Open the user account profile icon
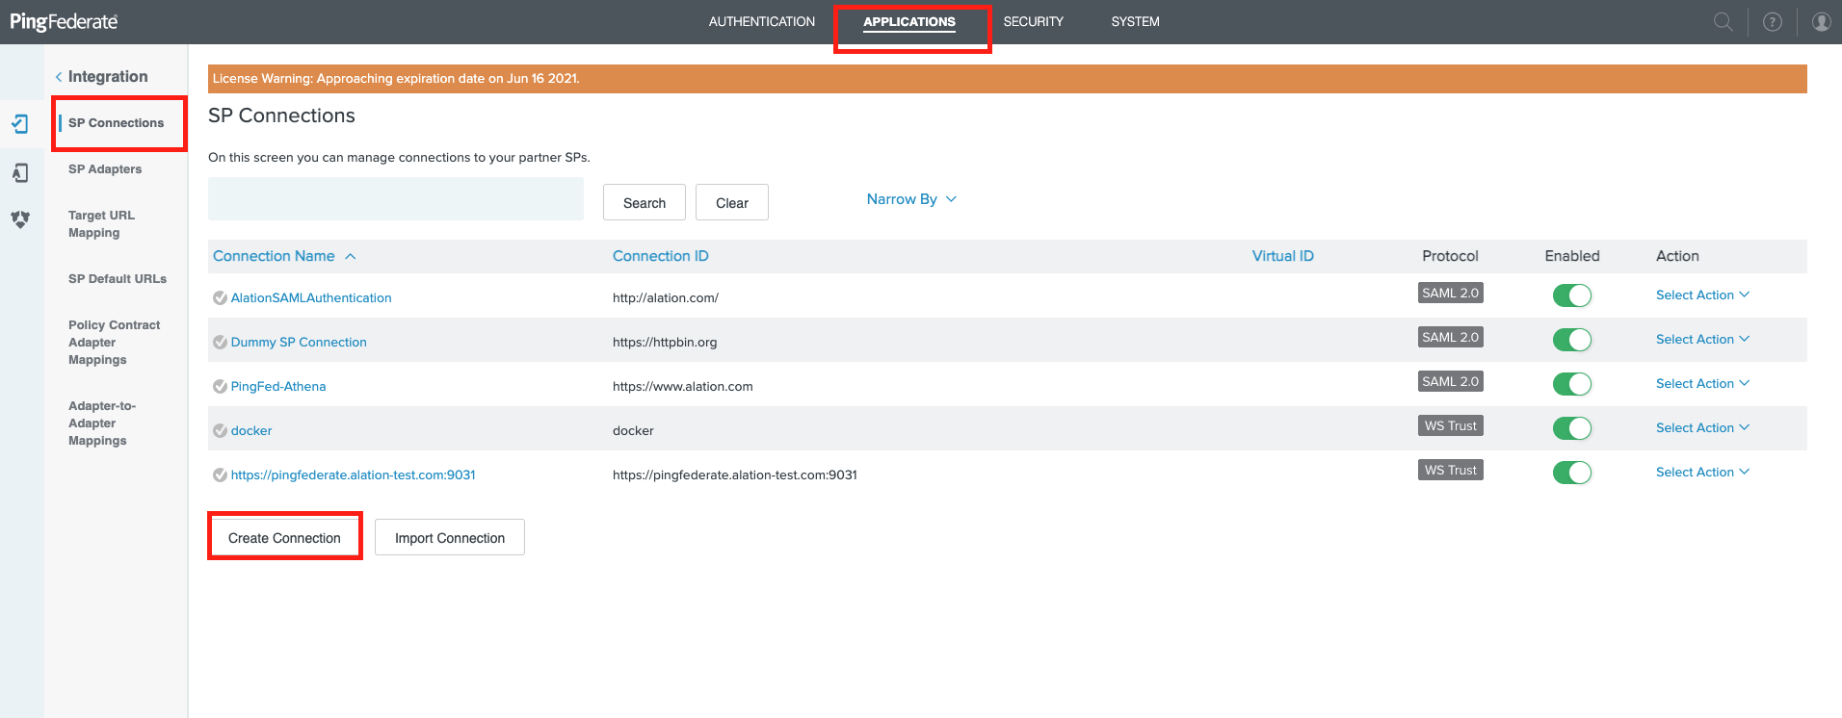 (1821, 21)
